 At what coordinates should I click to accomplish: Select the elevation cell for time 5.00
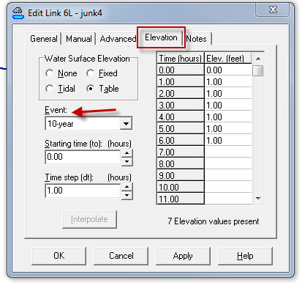(x=228, y=128)
